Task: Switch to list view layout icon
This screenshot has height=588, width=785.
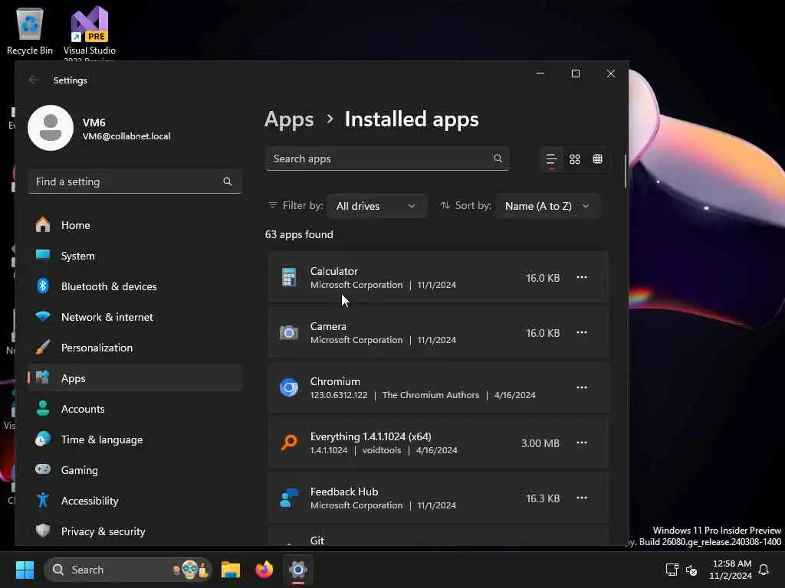Action: [x=551, y=159]
